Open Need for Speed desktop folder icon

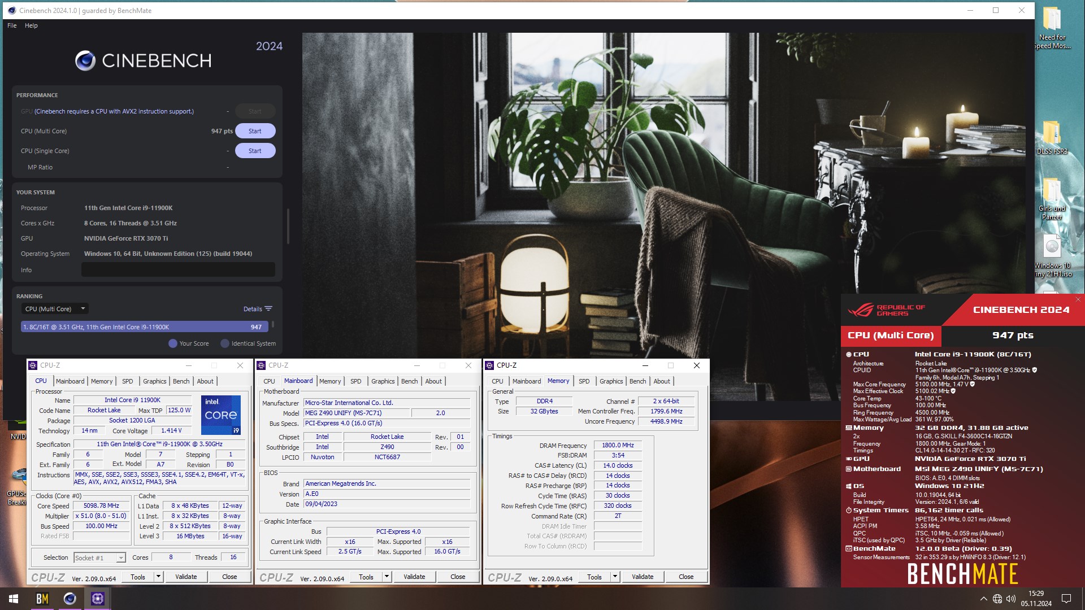tap(1052, 28)
